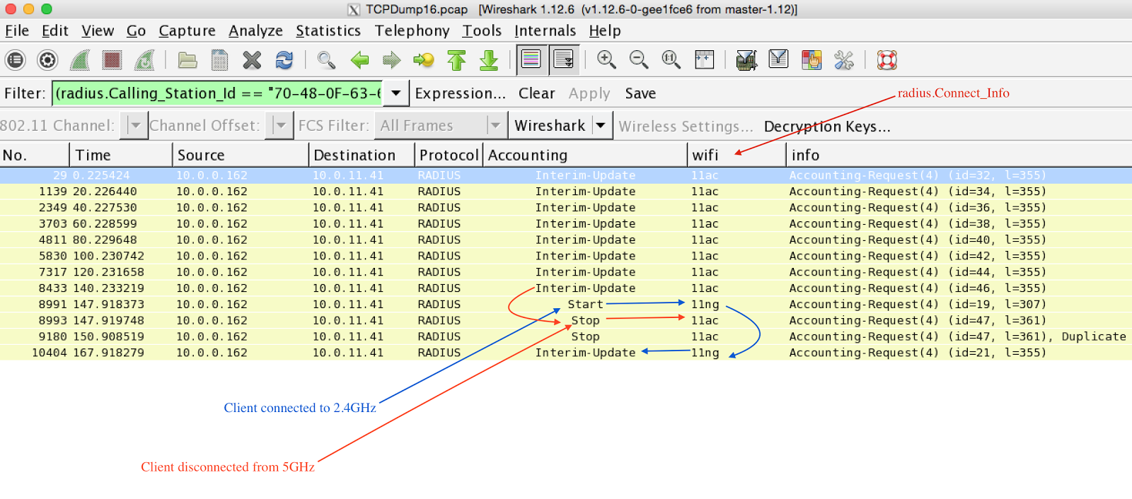The image size is (1132, 499).
Task: Select packet number 1139 row
Action: [566, 192]
